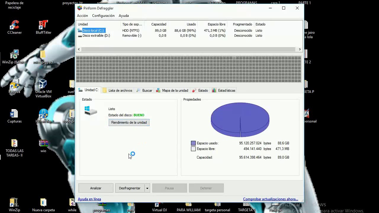Click the Analizar button

pos(96,188)
